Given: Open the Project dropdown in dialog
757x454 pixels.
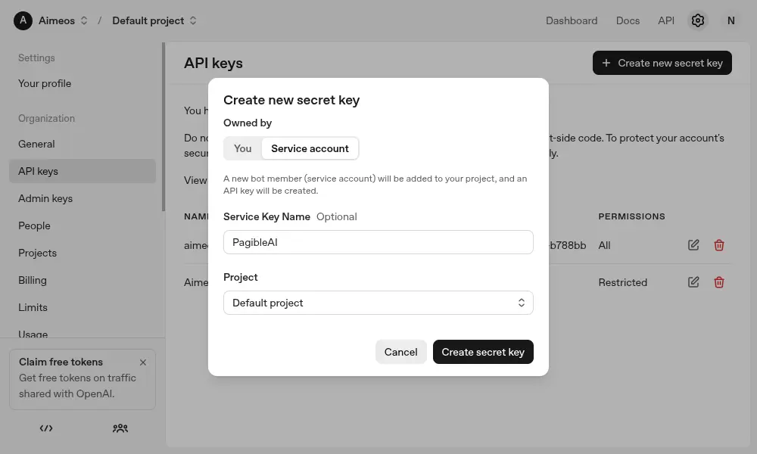Looking at the screenshot, I should (x=378, y=303).
